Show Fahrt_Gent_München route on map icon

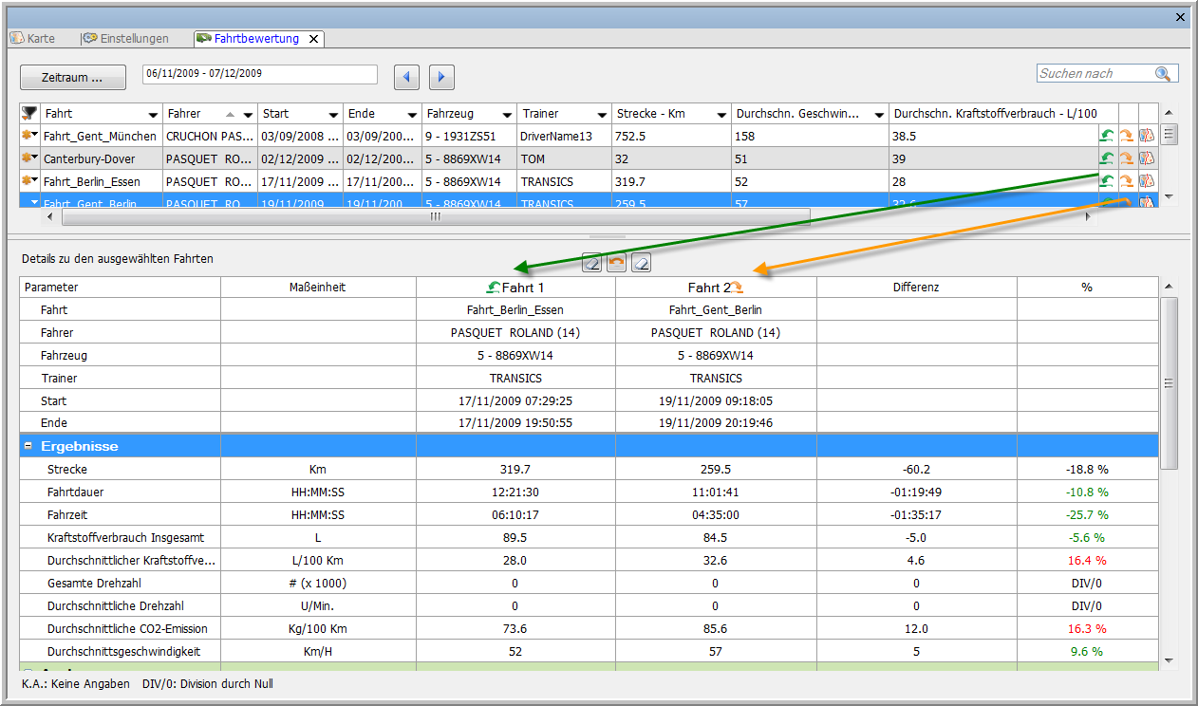pyautogui.click(x=1147, y=136)
